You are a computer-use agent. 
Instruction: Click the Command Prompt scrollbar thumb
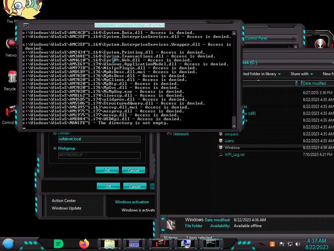click(234, 120)
